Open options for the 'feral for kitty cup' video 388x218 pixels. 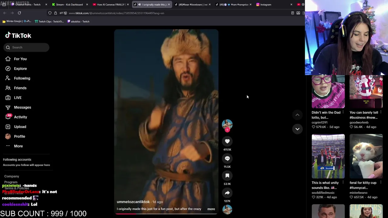click(x=381, y=182)
